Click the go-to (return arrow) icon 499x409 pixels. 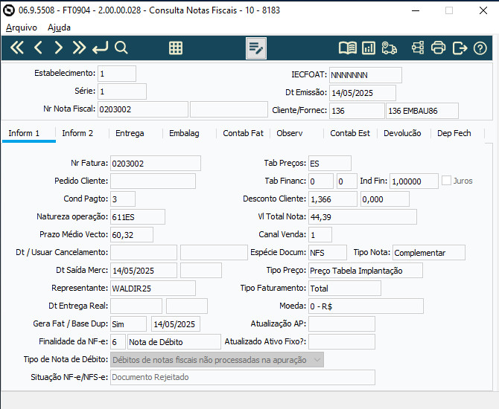101,48
